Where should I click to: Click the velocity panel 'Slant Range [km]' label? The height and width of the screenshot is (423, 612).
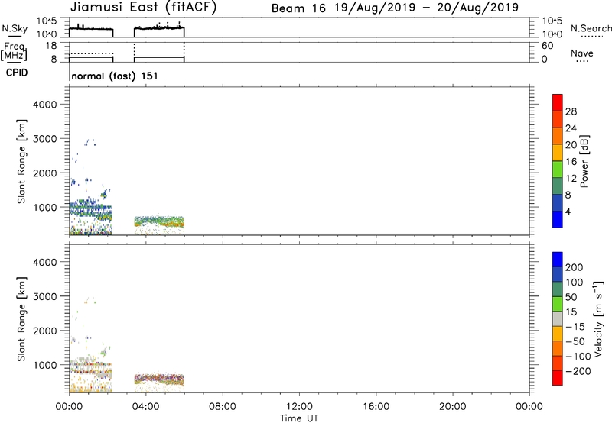click(21, 319)
